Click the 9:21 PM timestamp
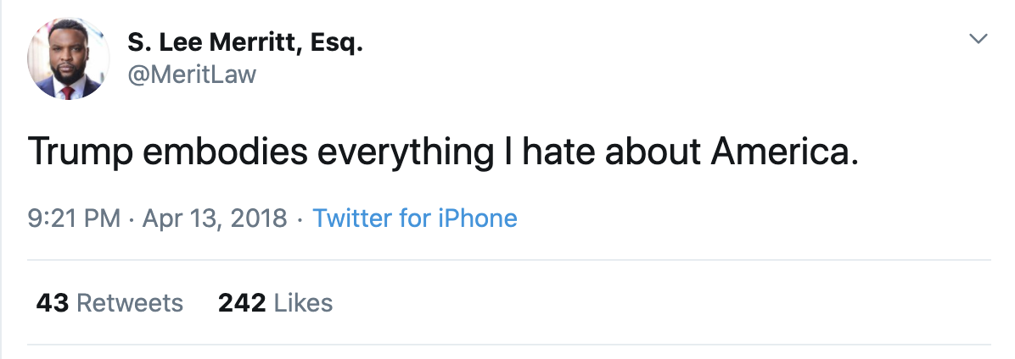 [74, 218]
